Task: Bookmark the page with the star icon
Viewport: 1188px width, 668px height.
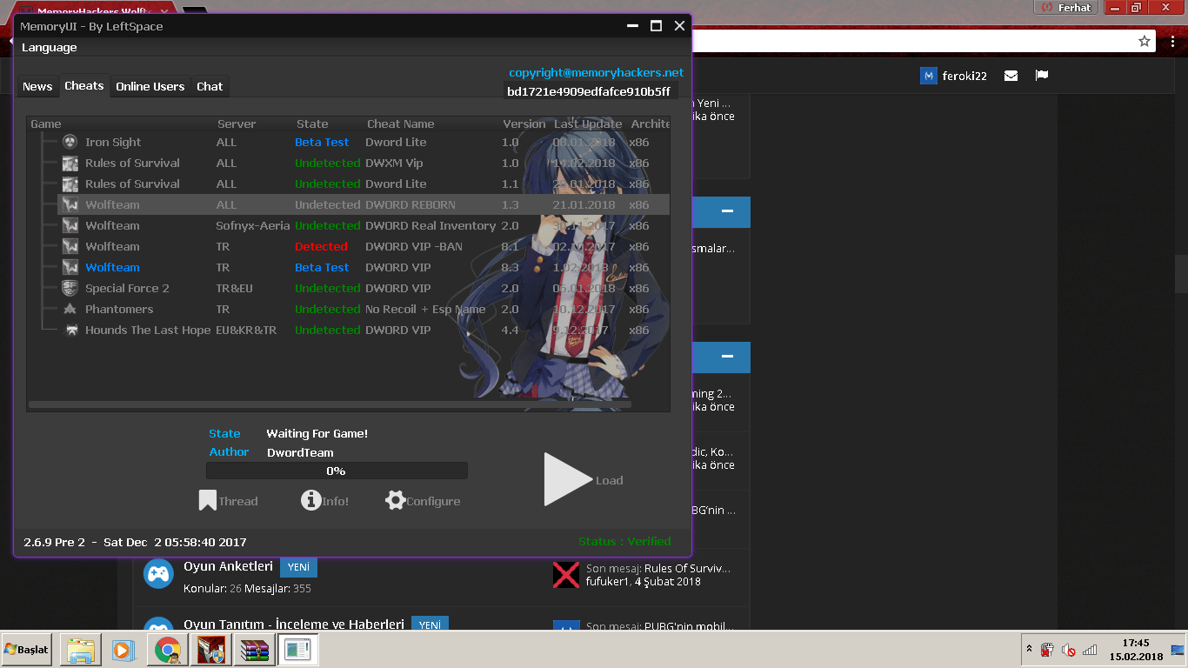Action: click(x=1145, y=41)
